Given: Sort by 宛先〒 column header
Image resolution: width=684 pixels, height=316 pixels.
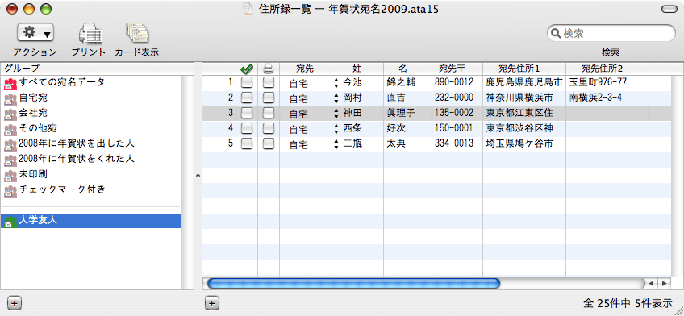Looking at the screenshot, I should click(457, 69).
